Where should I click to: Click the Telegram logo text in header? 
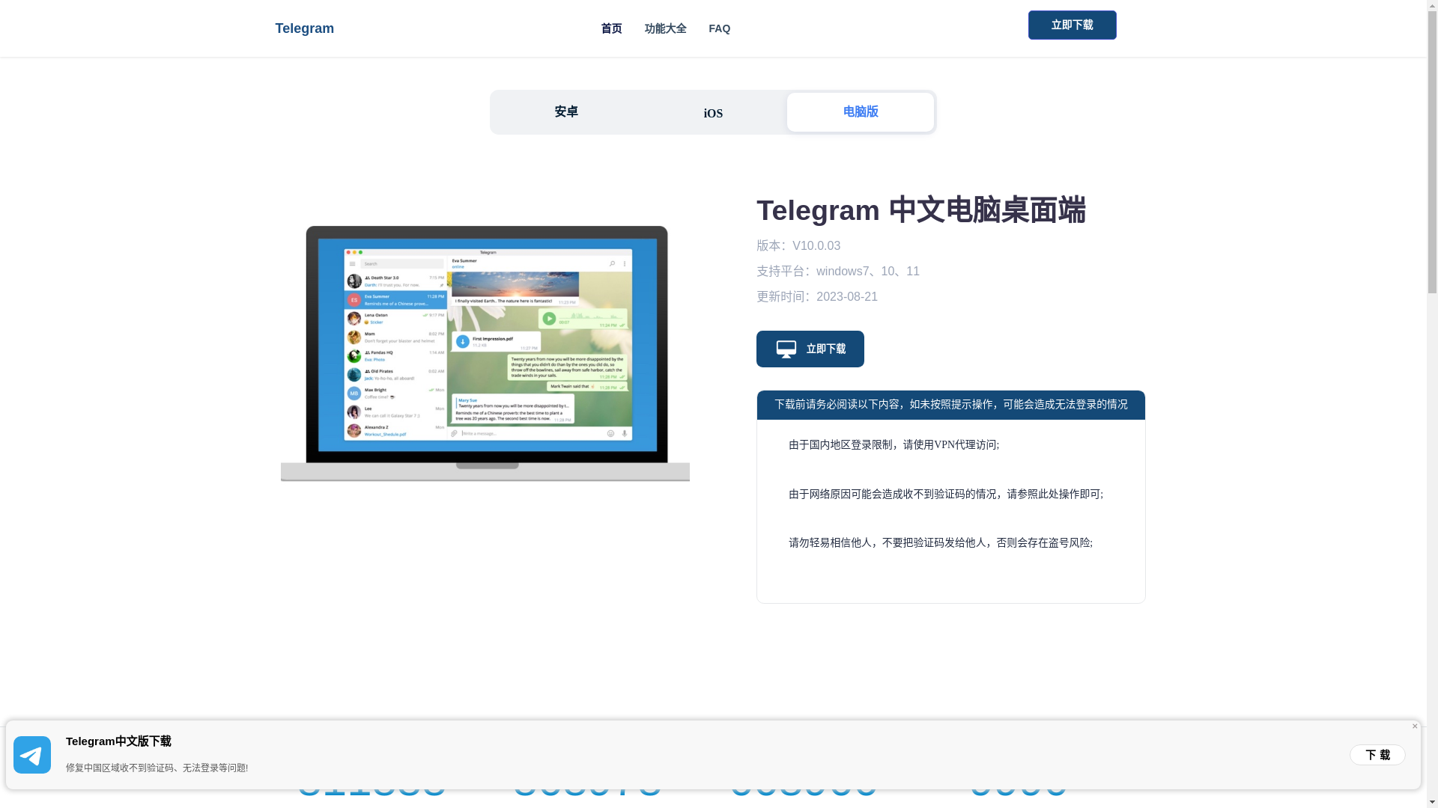[x=304, y=28]
